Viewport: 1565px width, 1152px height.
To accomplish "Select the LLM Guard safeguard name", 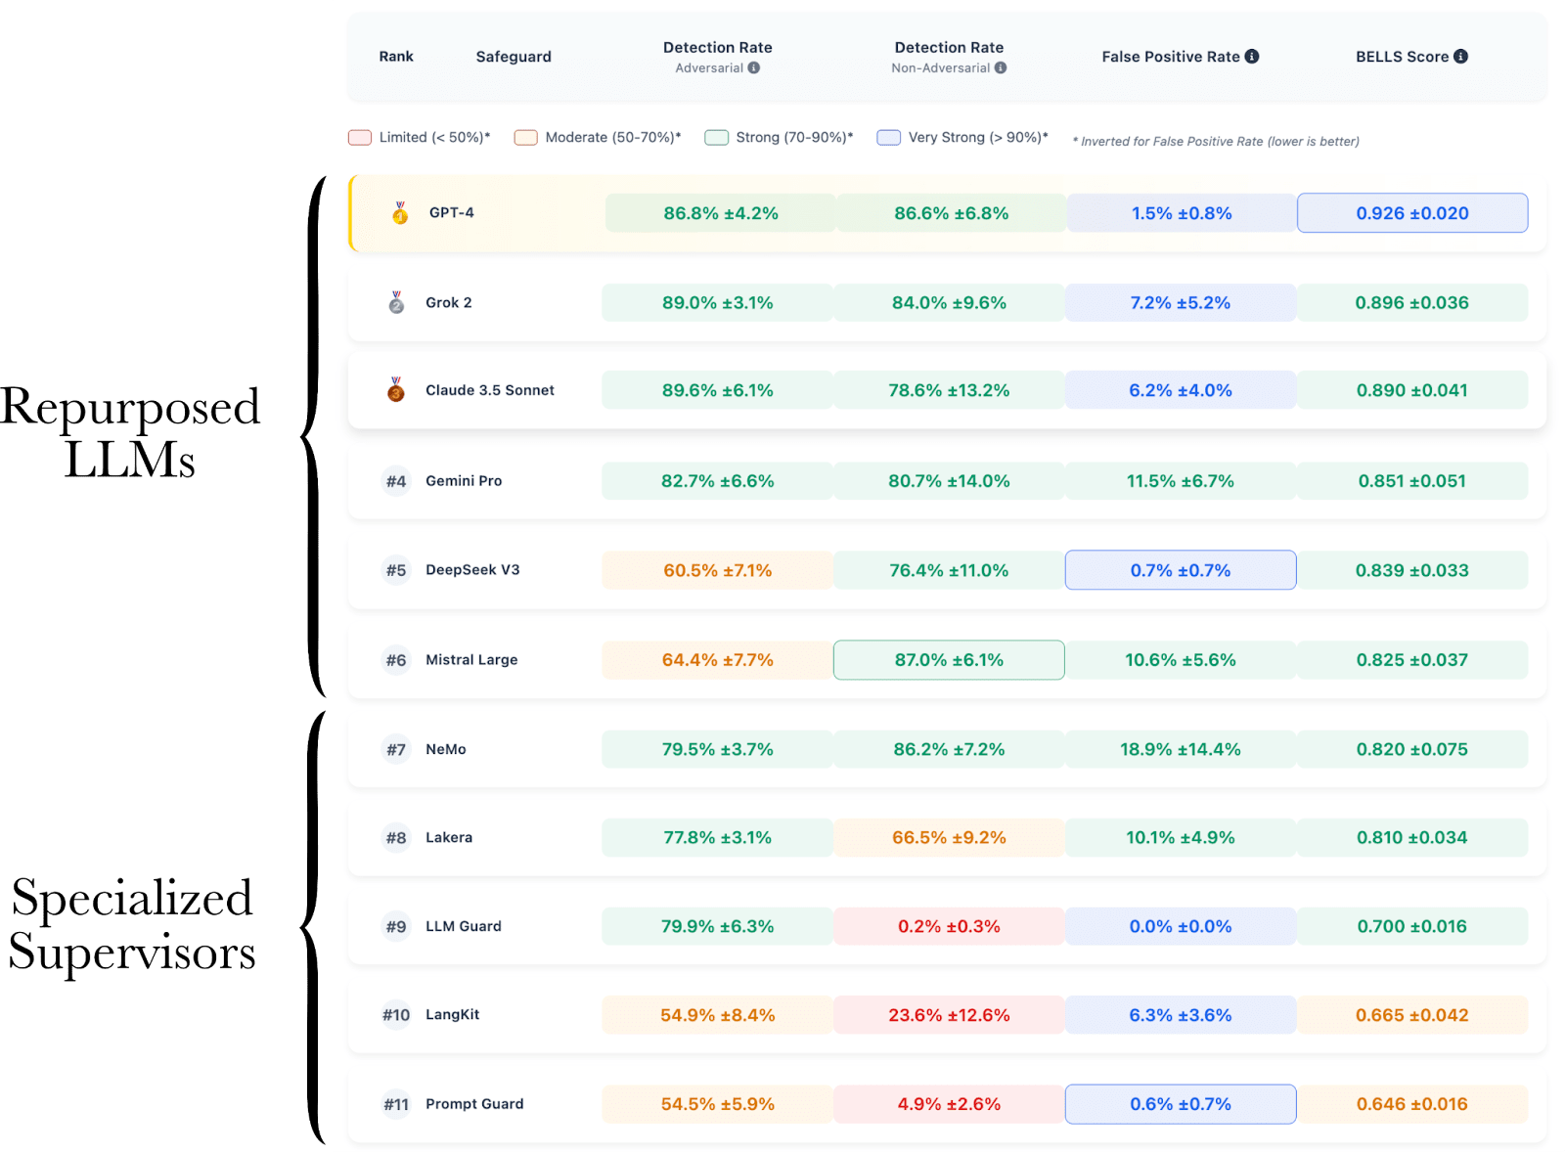I will [464, 927].
